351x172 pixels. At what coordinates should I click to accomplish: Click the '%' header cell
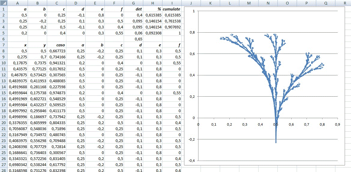coord(153,9)
